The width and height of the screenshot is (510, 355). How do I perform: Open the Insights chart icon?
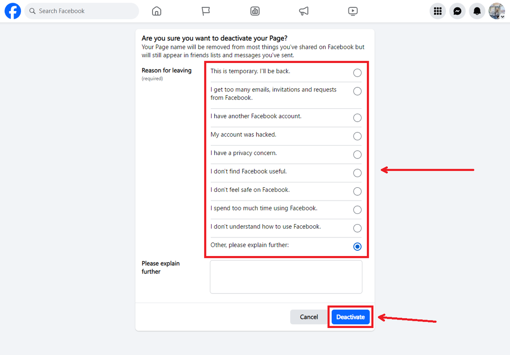pos(255,11)
